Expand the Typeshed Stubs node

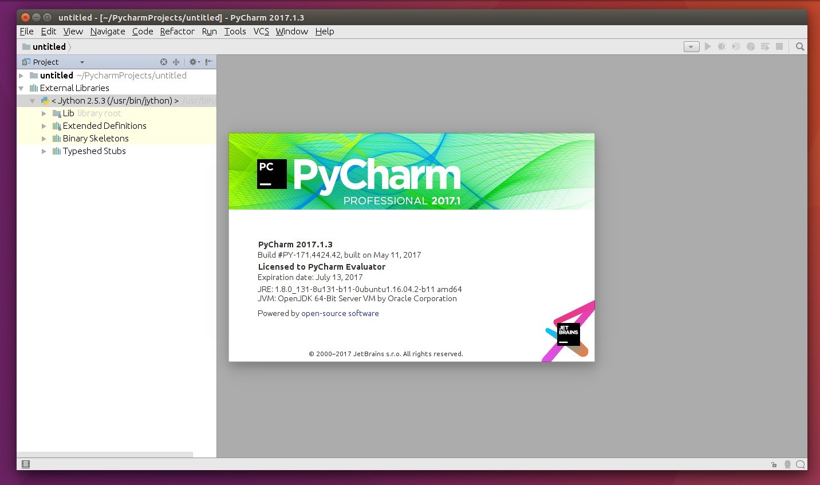tap(44, 151)
